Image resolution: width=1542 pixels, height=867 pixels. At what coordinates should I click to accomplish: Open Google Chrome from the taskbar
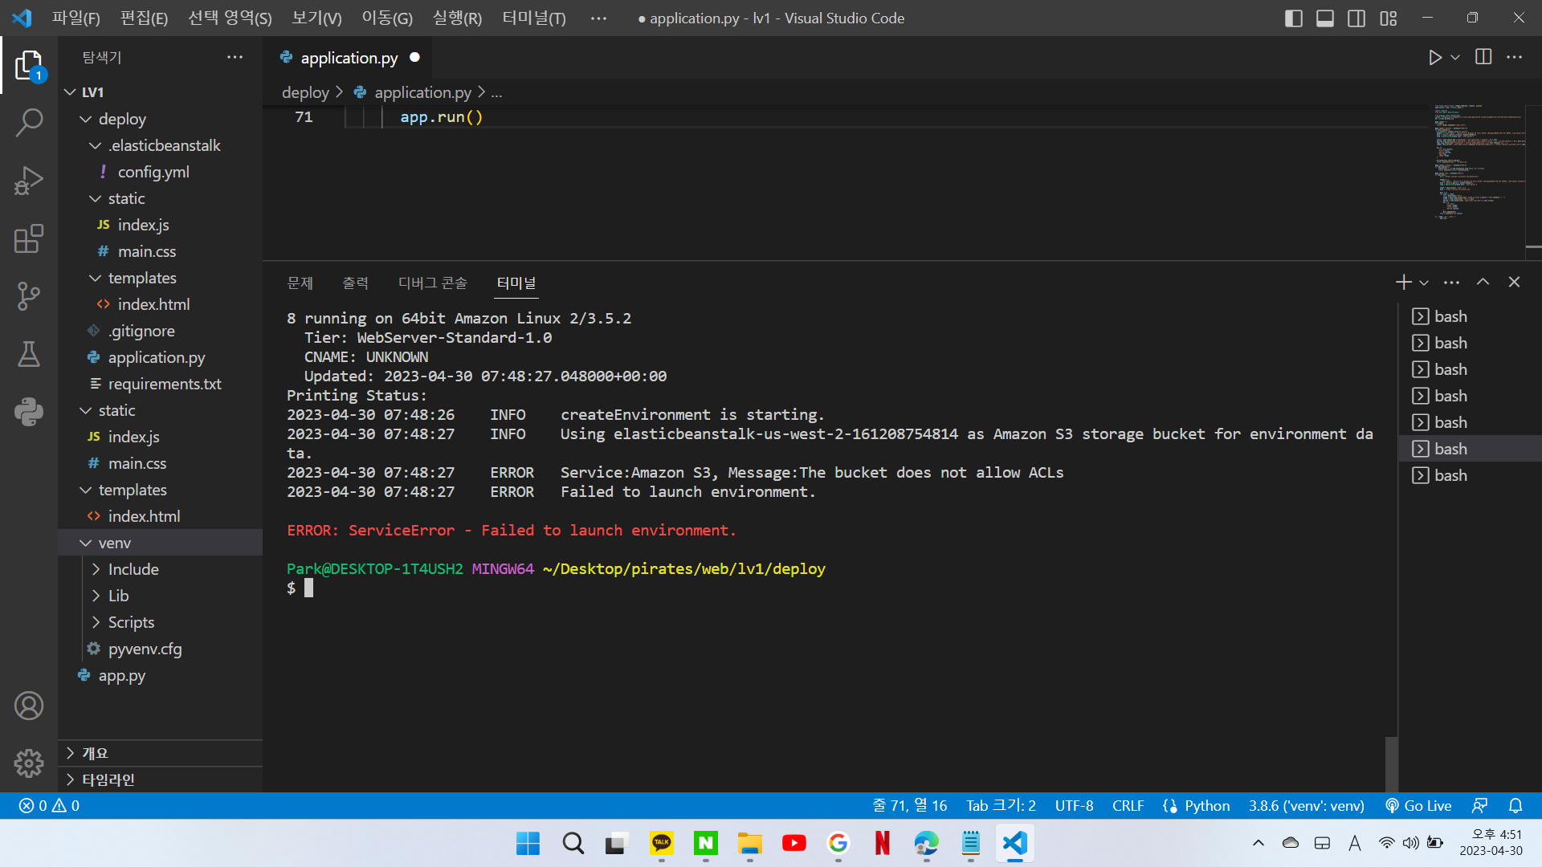point(838,843)
